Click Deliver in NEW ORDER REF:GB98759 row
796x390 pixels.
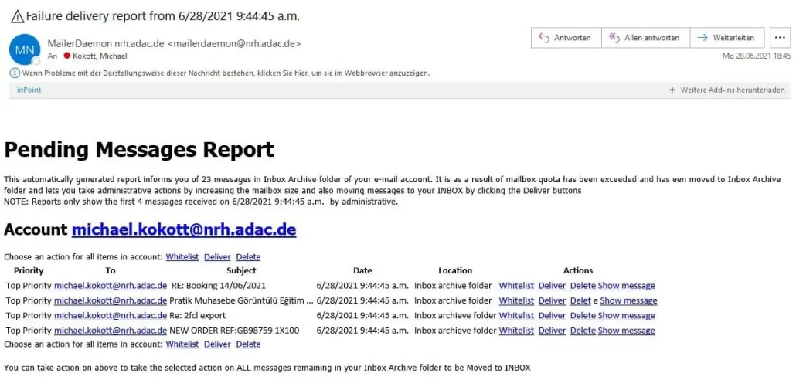[552, 331]
